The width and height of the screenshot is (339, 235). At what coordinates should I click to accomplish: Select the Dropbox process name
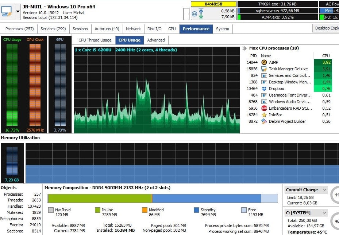click(x=277, y=89)
